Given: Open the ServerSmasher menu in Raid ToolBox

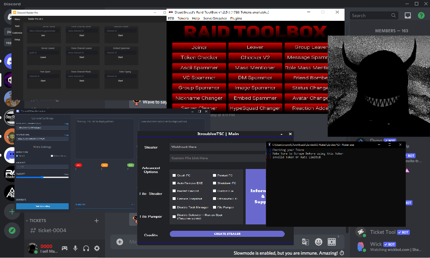Looking at the screenshot, I should coord(215,18).
